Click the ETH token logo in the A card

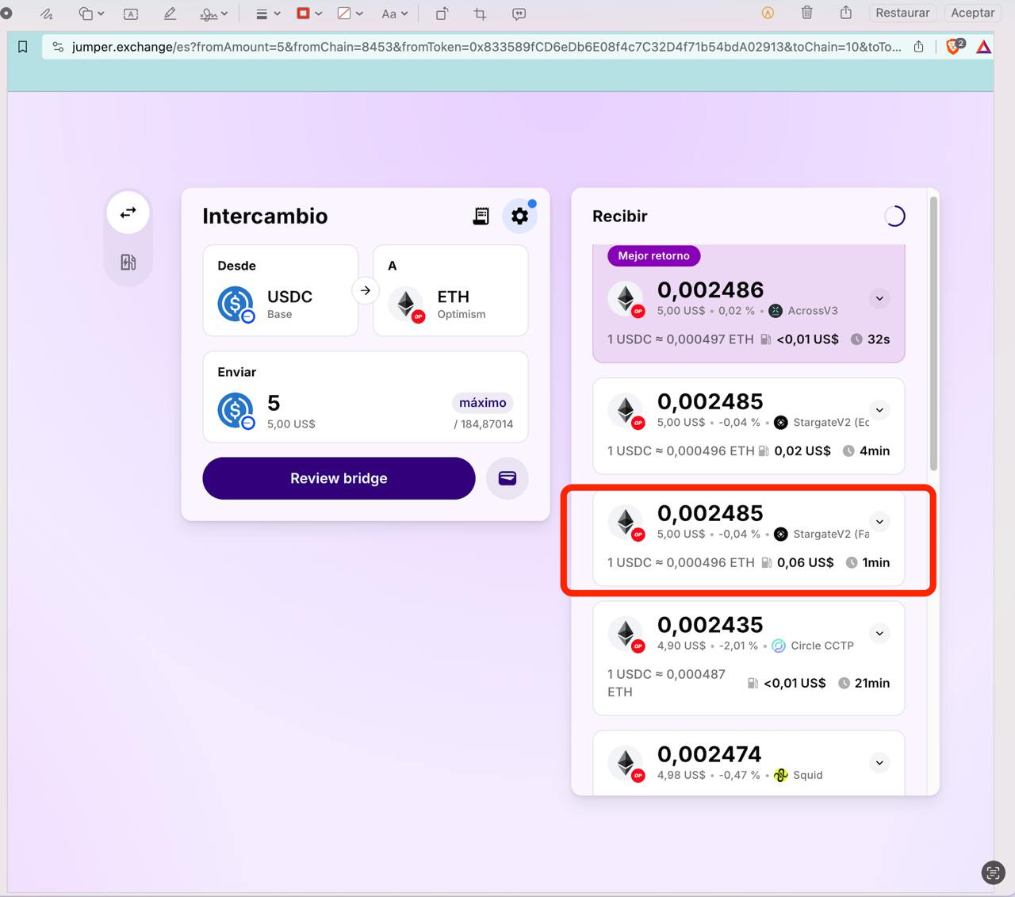point(406,304)
